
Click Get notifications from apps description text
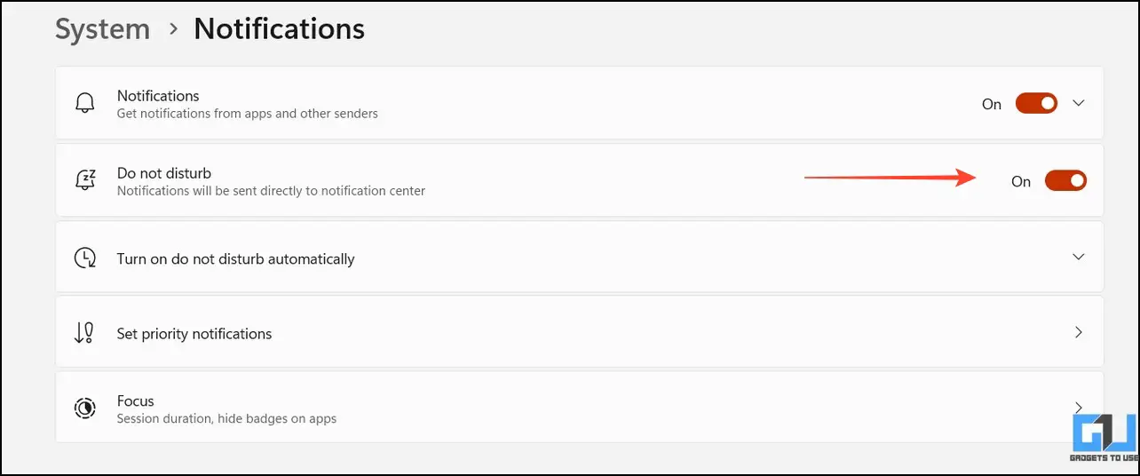pos(248,114)
